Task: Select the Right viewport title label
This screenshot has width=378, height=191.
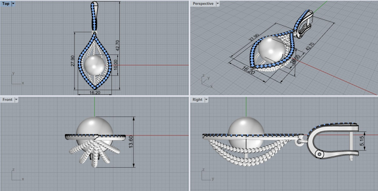Action: tap(198, 100)
